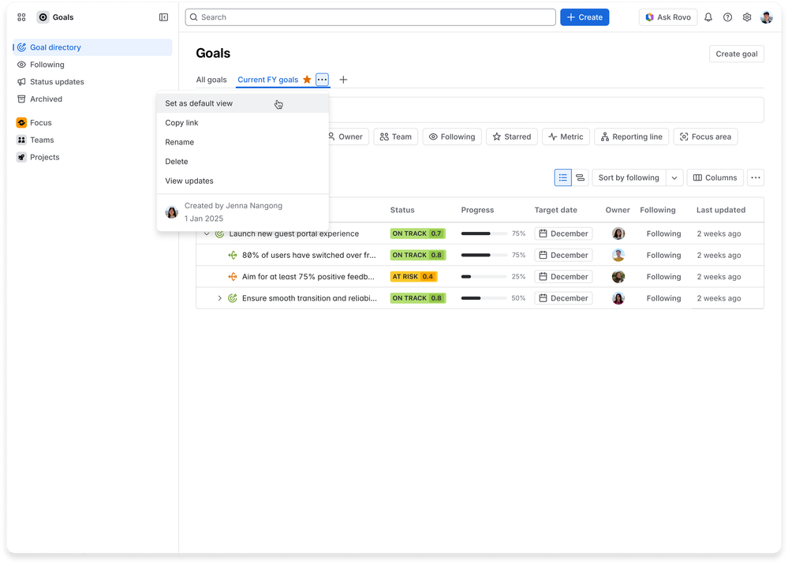Image resolution: width=788 pixels, height=564 pixels.
Task: Change target date December on Aim for 75% row
Action: pos(563,277)
